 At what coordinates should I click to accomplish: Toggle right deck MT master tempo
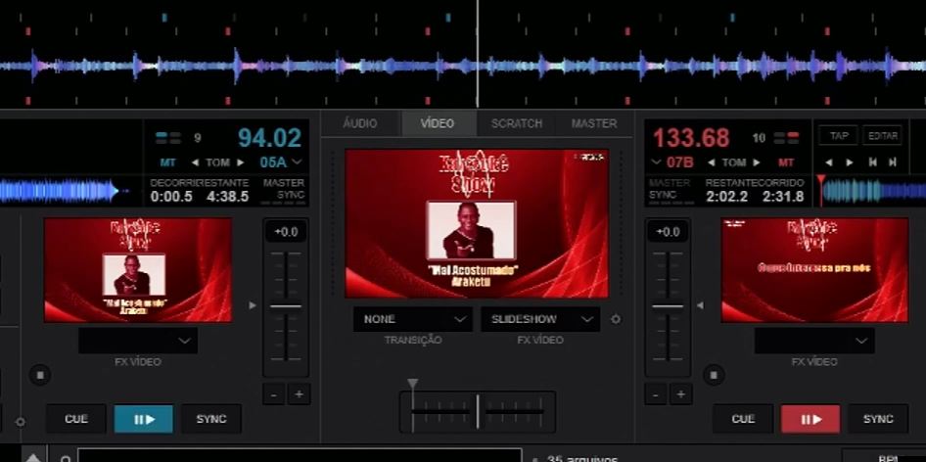click(786, 162)
